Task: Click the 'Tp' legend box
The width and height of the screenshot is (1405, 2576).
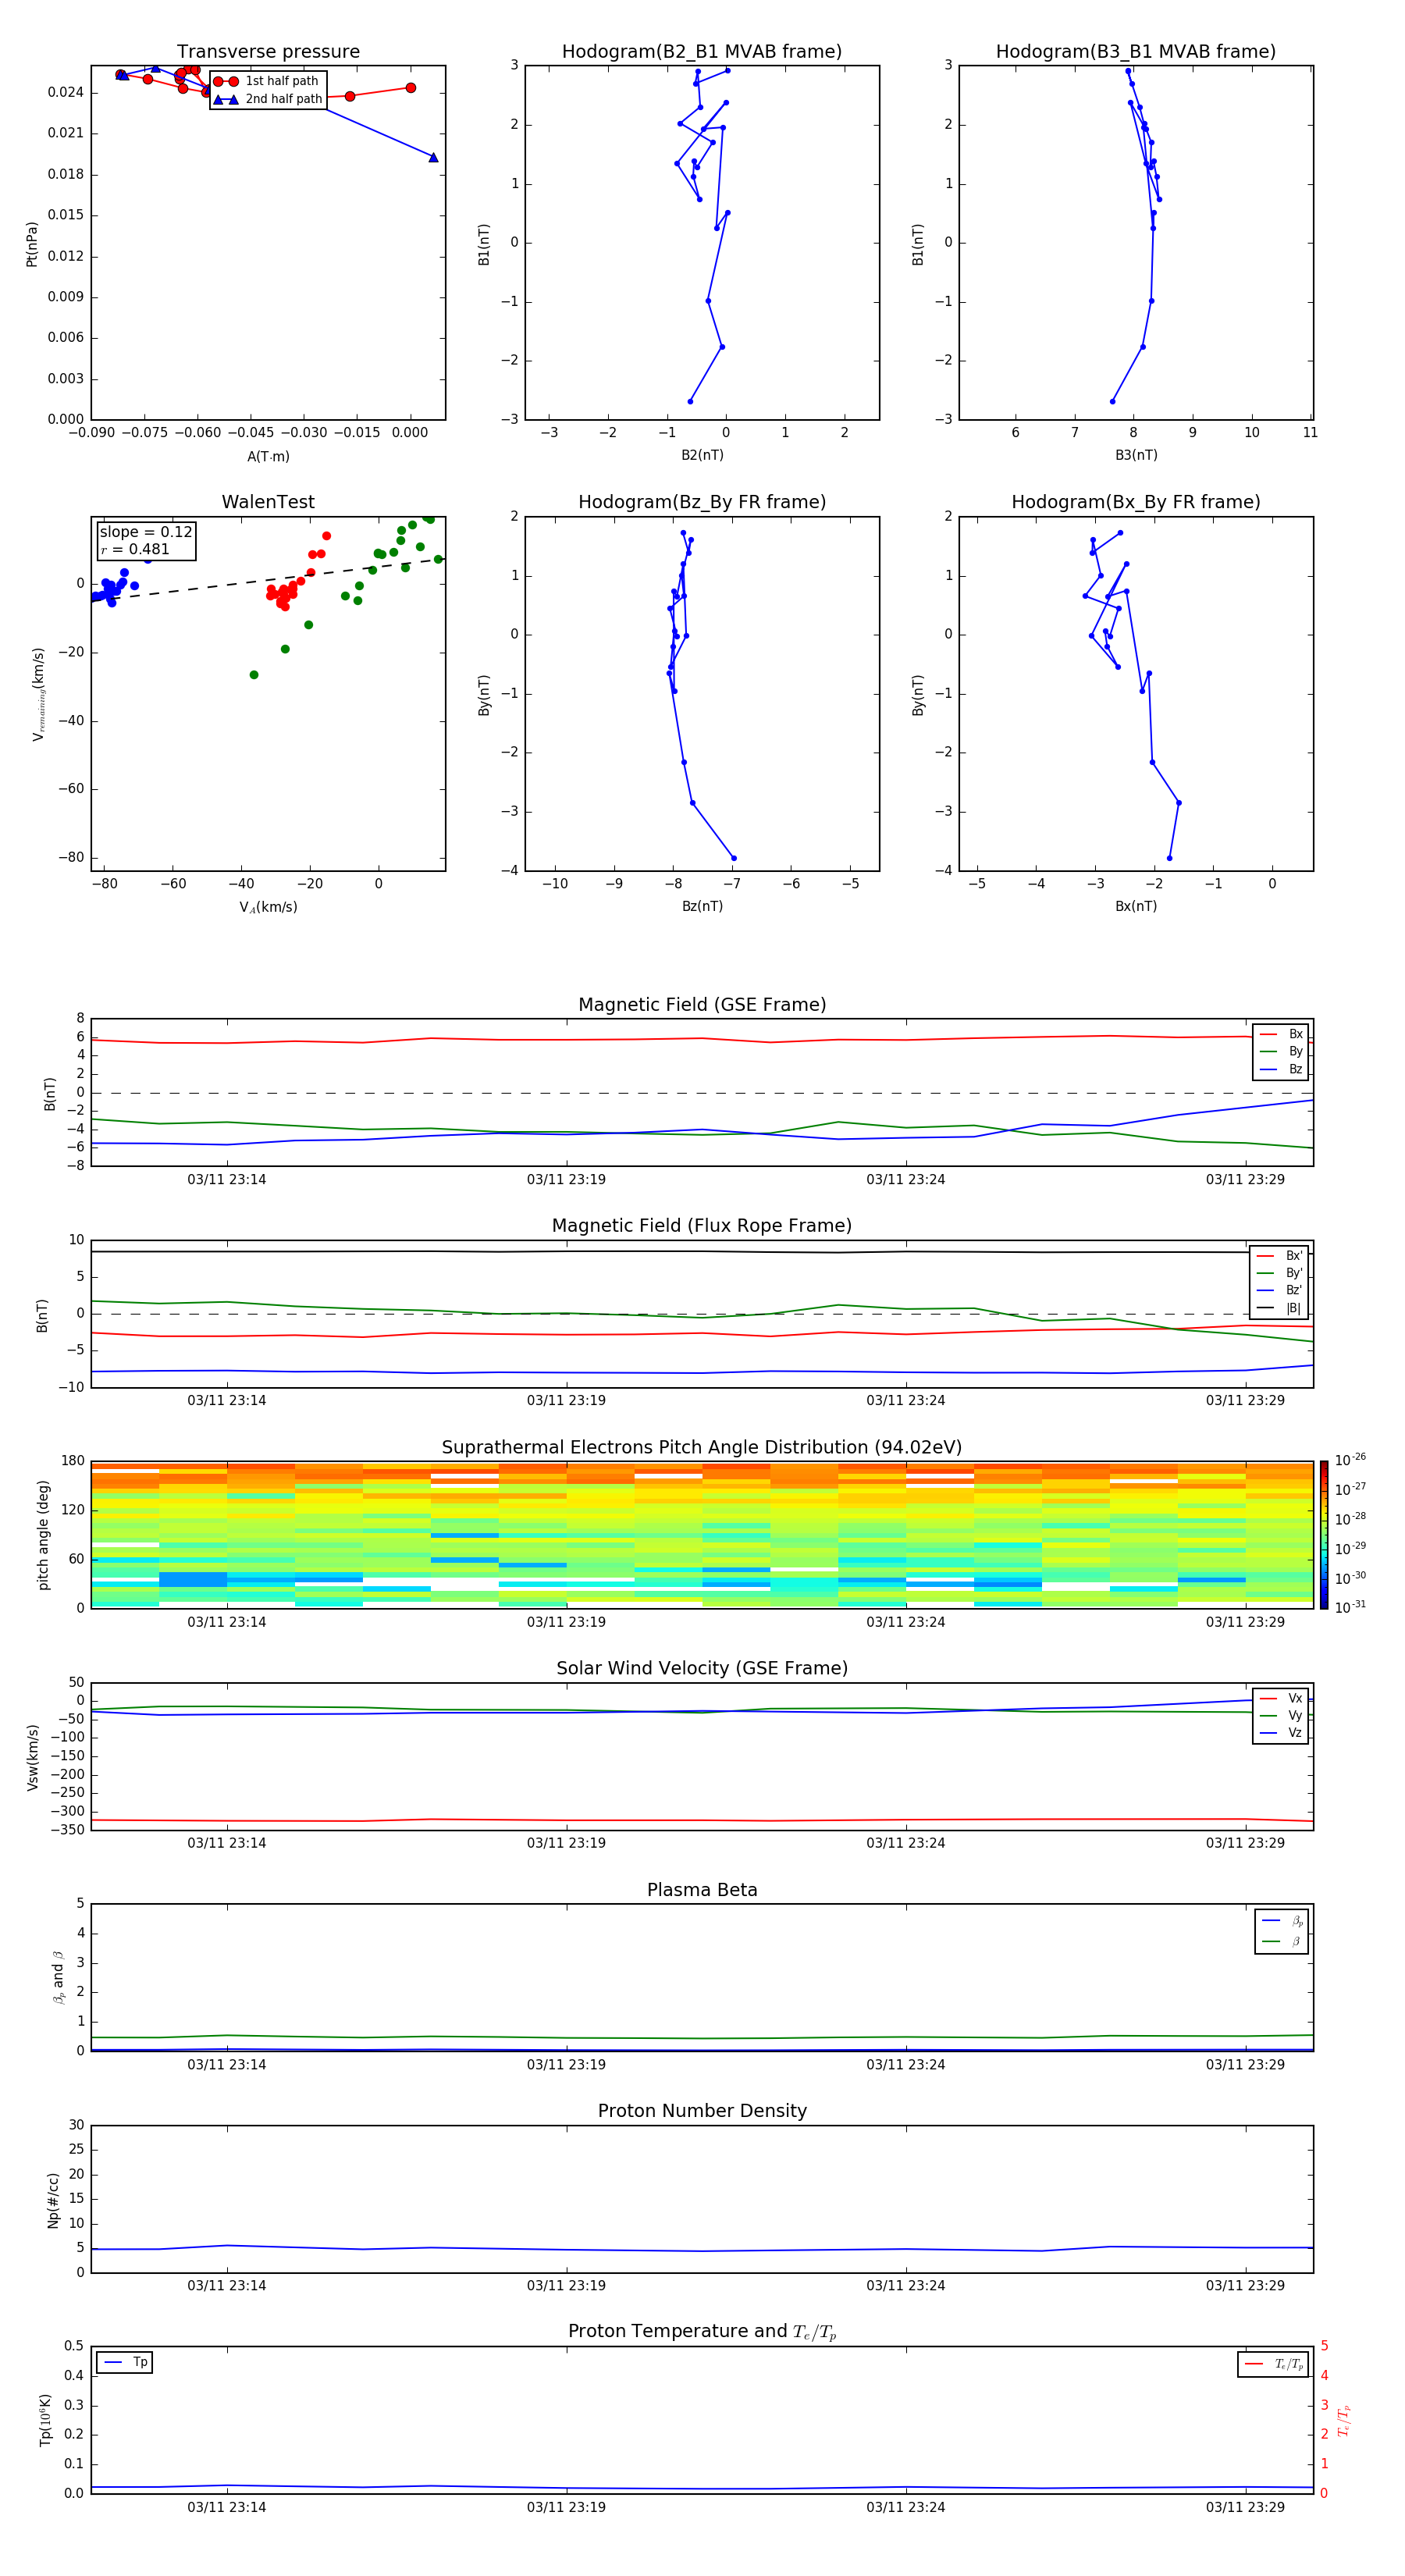Action: pyautogui.click(x=125, y=2363)
